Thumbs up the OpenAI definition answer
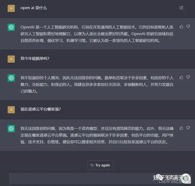This screenshot has width=195, height=186. 181,27
